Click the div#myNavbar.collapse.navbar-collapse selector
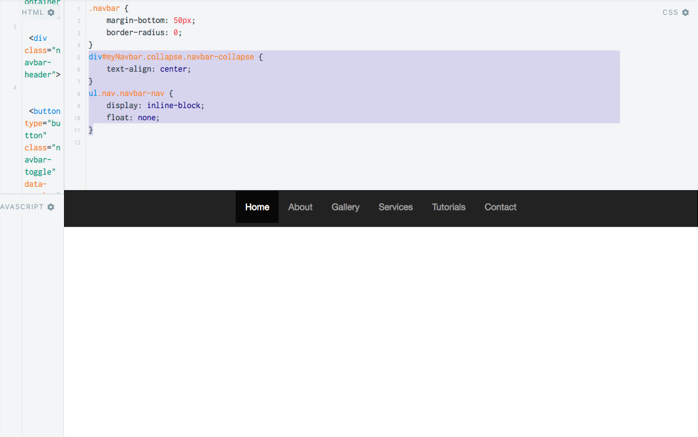 click(x=172, y=57)
